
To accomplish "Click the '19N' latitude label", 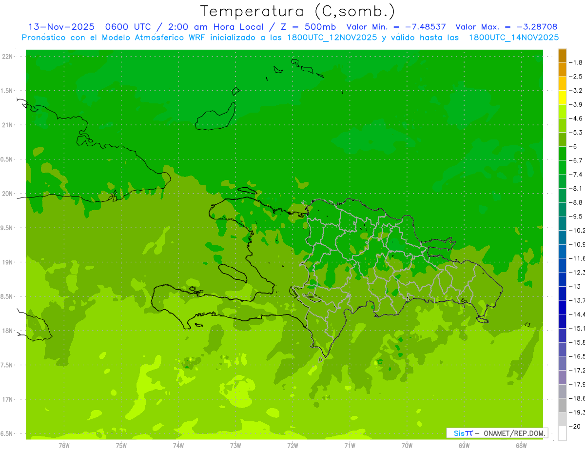I will [8, 262].
